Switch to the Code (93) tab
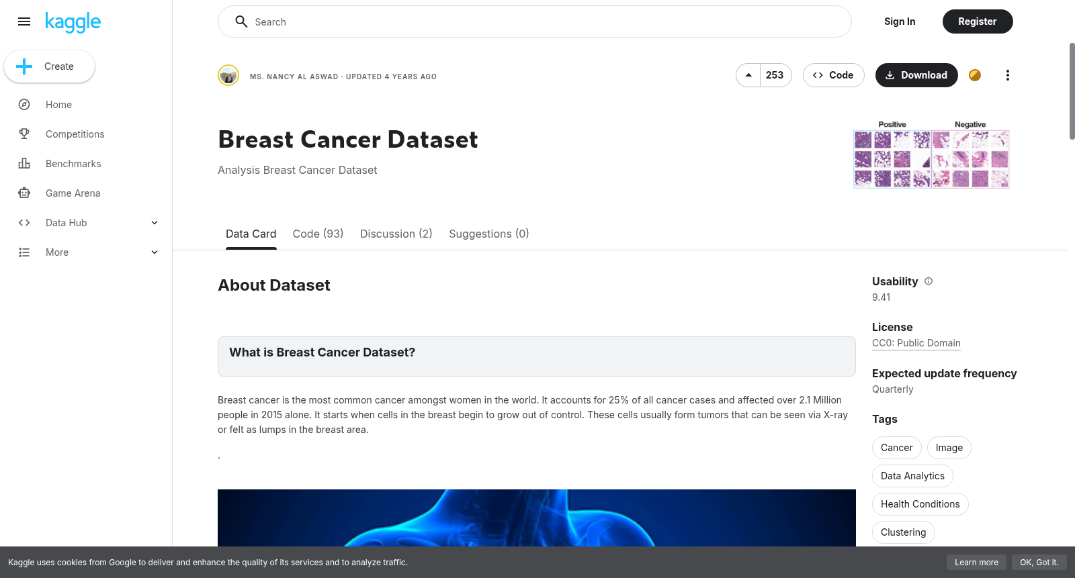The height and width of the screenshot is (578, 1075). point(318,234)
